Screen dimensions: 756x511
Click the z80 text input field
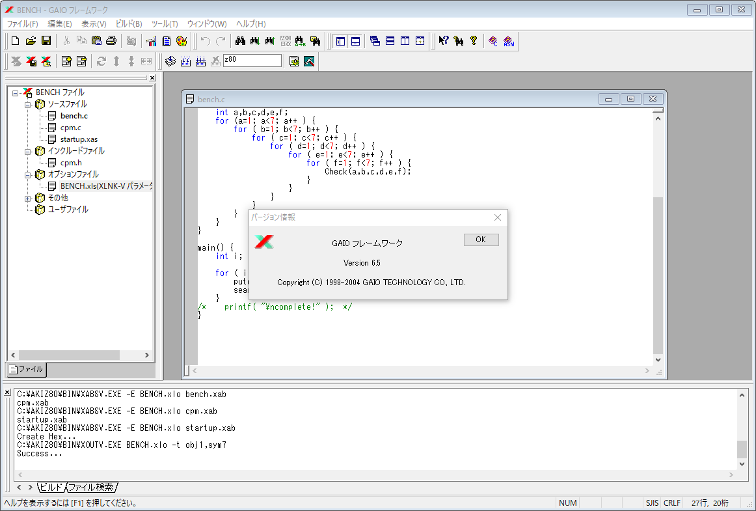252,61
